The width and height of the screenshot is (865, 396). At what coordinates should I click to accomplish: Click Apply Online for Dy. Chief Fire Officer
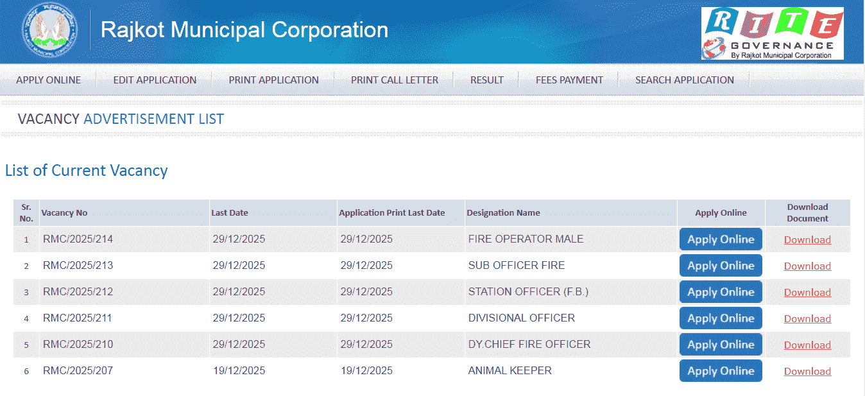pos(721,345)
